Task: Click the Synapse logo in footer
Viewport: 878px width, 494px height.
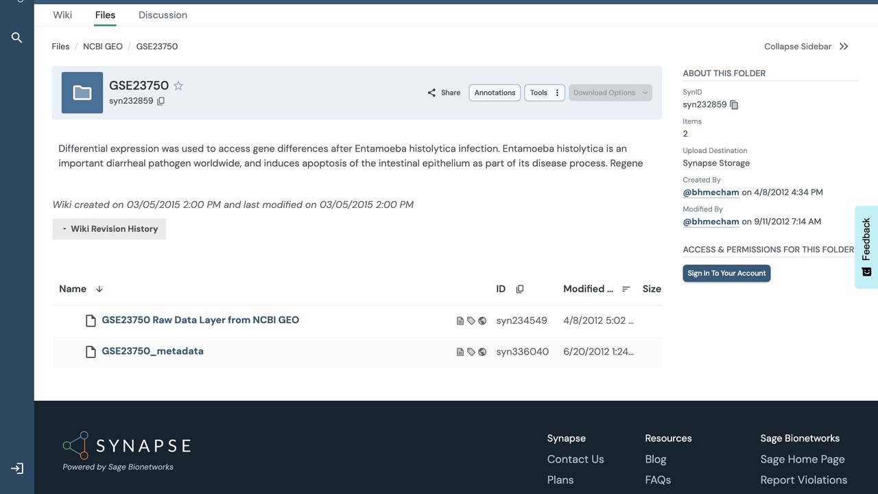Action: [126, 446]
